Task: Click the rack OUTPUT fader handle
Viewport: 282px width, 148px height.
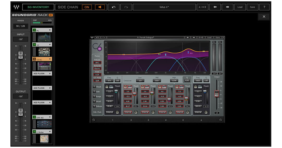Action: click(x=21, y=112)
